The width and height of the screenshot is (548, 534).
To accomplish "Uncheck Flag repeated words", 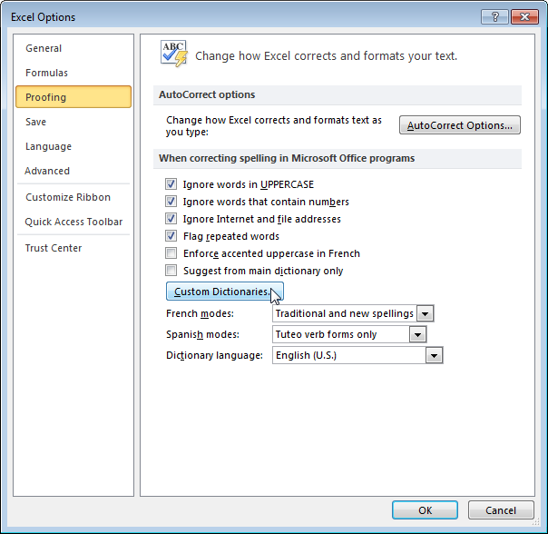I will pyautogui.click(x=171, y=236).
